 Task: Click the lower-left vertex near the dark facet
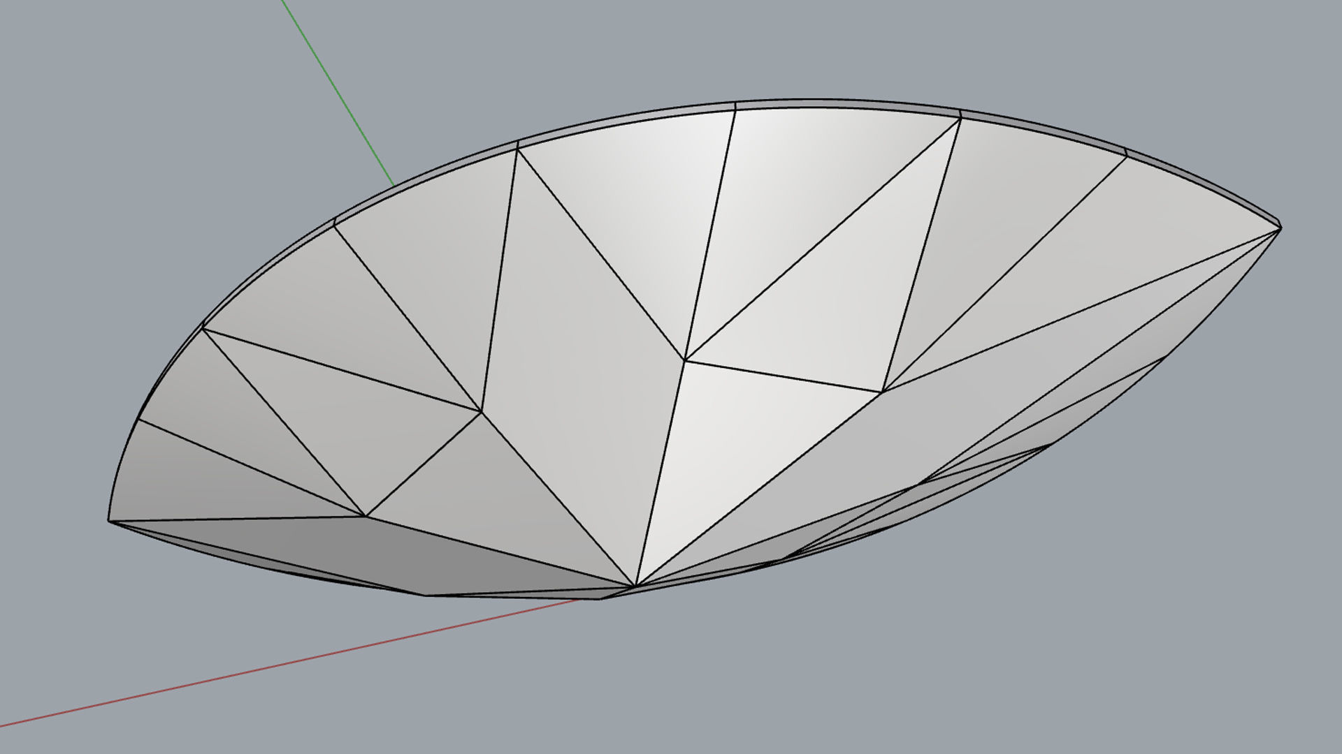(x=365, y=516)
